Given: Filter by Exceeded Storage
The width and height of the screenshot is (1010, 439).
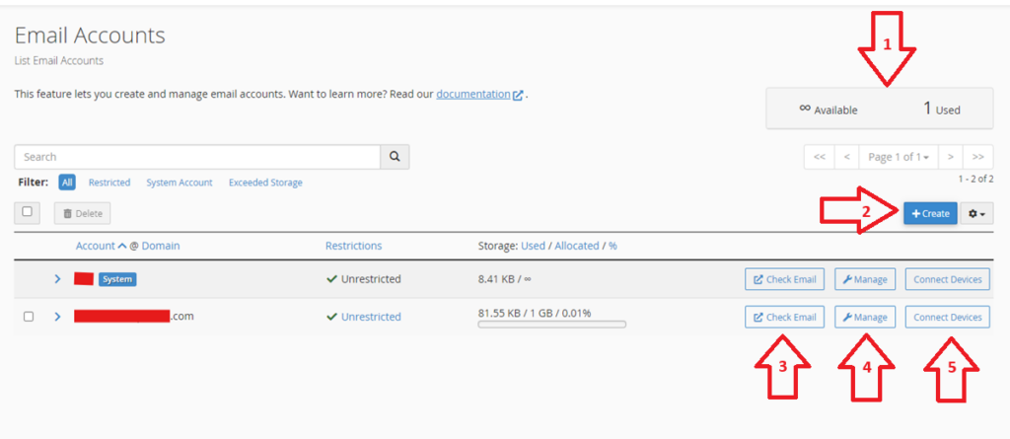Looking at the screenshot, I should click(x=265, y=183).
